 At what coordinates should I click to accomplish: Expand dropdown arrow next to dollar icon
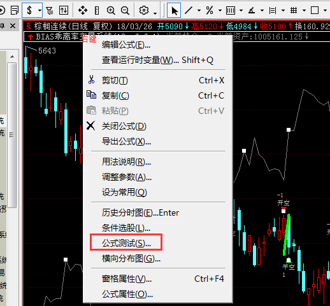click(39, 10)
